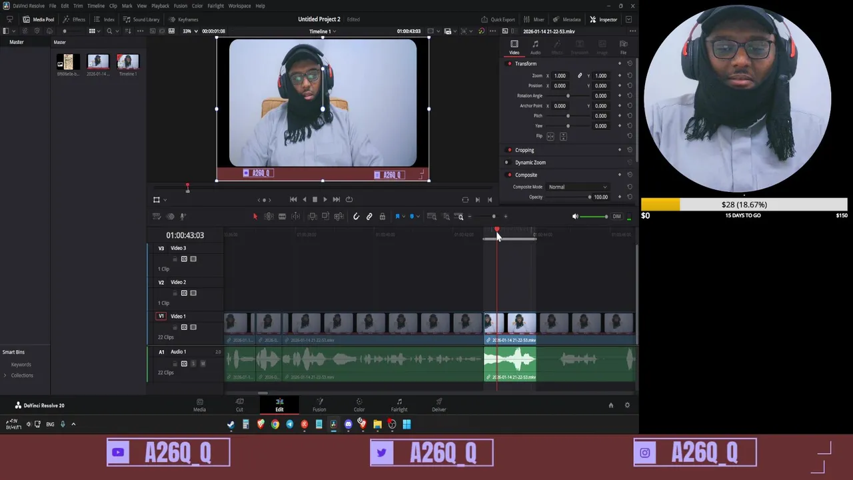This screenshot has width=853, height=480.
Task: Toggle the Cropping section enable switch
Action: 509,150
